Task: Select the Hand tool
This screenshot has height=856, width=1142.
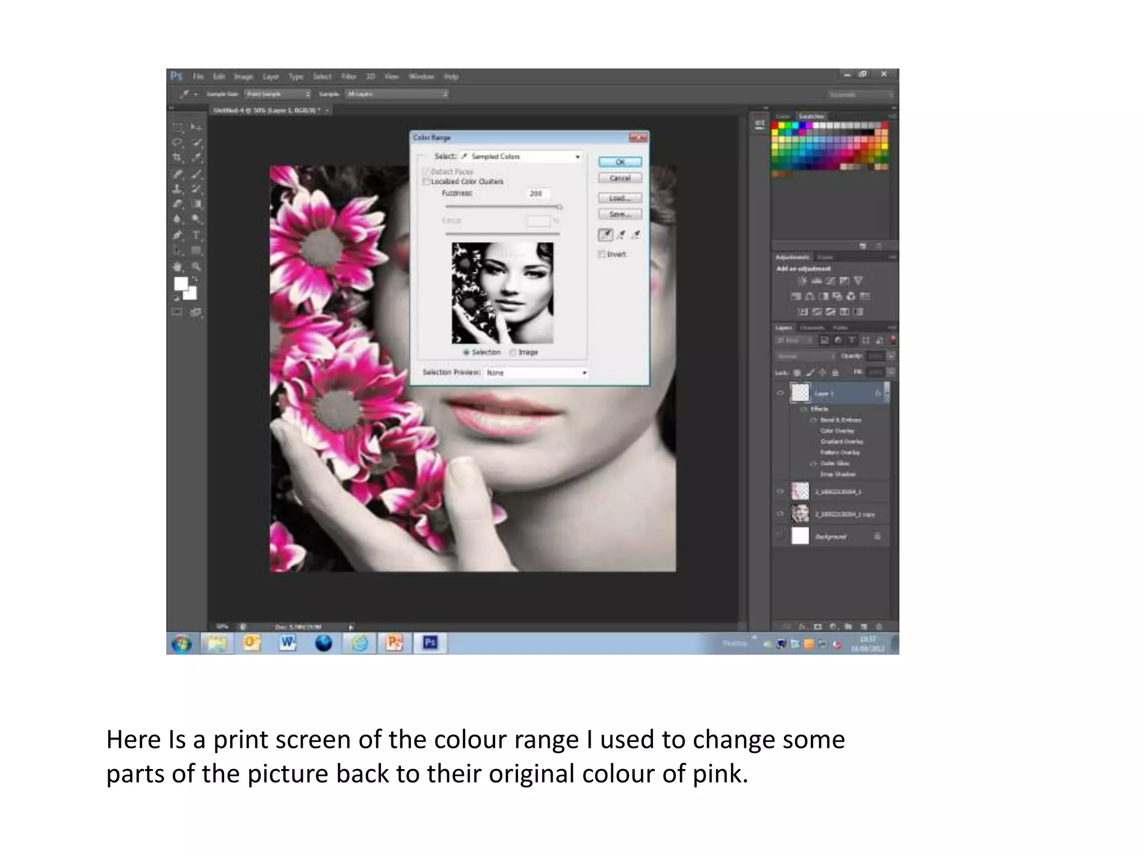Action: [x=178, y=266]
